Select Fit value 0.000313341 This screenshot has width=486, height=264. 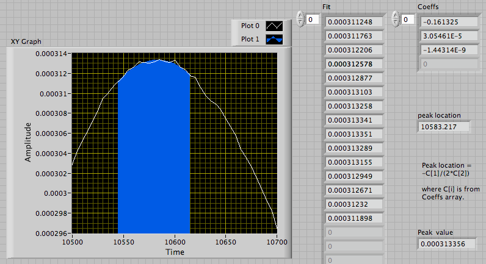[354, 120]
